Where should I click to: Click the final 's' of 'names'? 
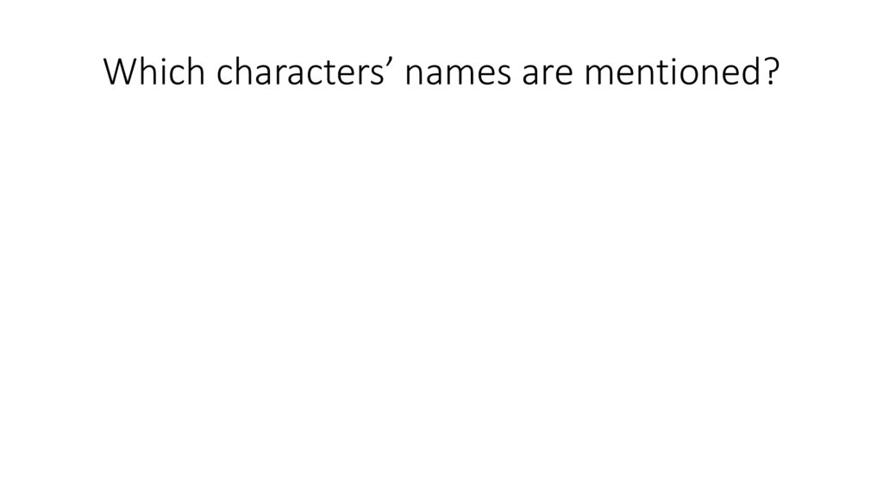tap(502, 75)
